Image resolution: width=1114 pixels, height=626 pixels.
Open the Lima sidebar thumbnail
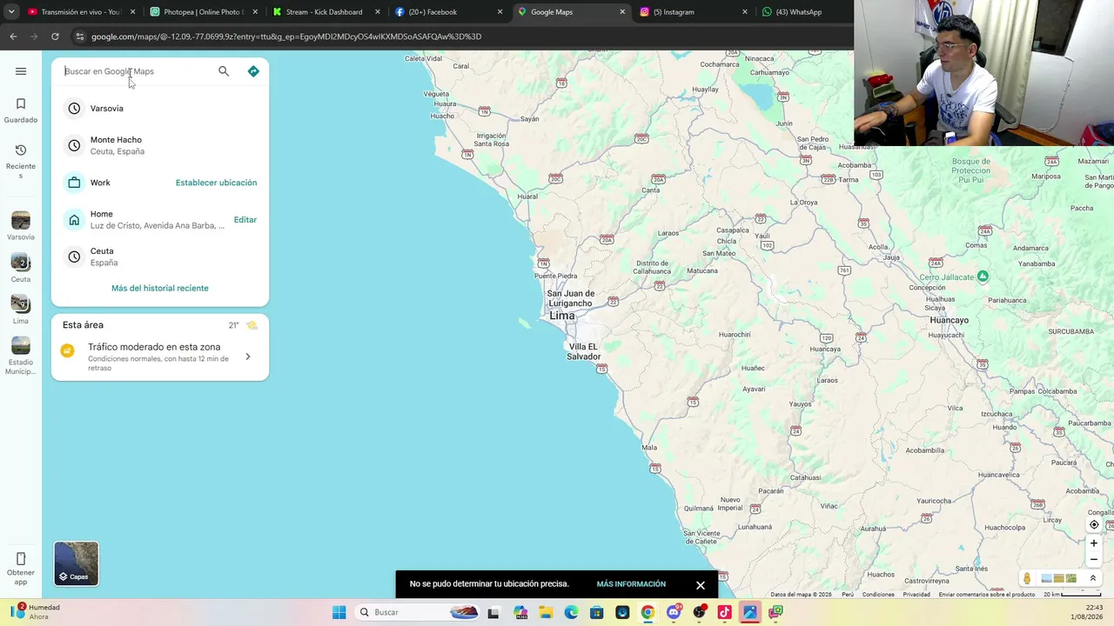point(21,310)
